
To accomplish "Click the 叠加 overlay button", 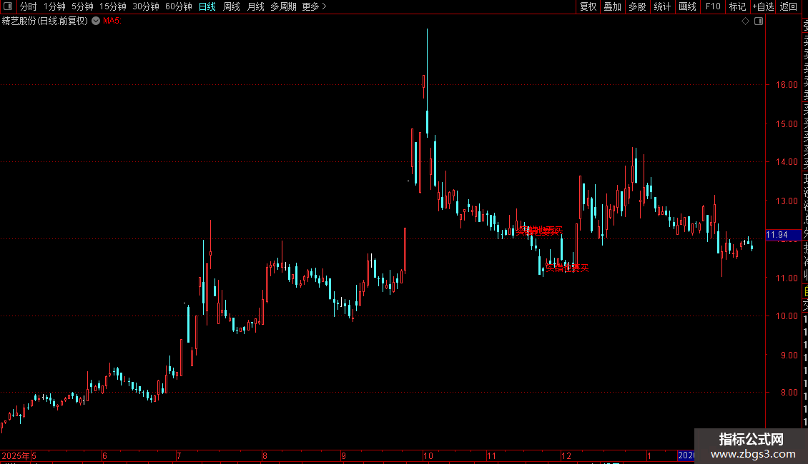I will tap(612, 6).
